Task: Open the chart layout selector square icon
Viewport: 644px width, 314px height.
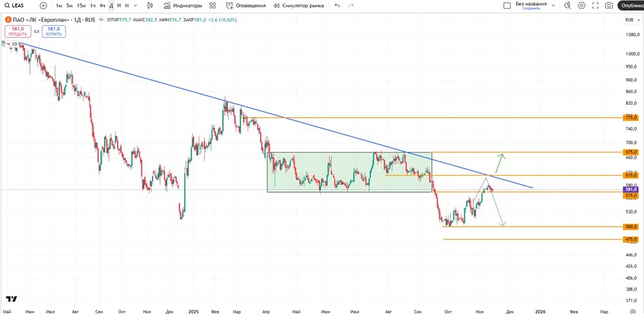Action: pos(507,6)
